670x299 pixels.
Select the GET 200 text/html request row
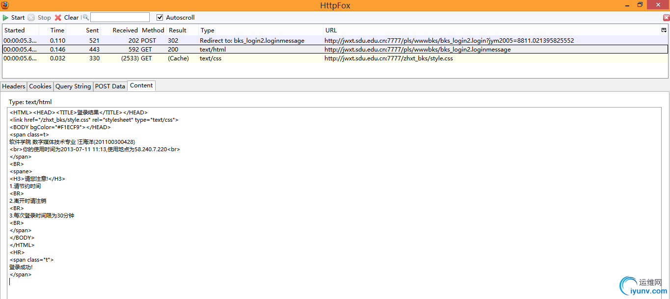click(335, 50)
